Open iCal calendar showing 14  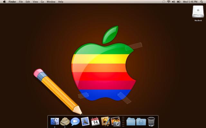[x=95, y=121]
